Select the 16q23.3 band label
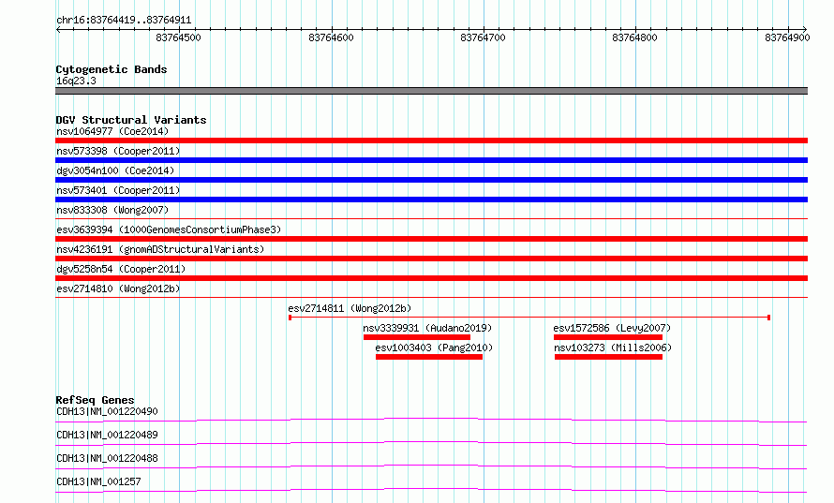Viewport: 834px width, 503px height. 76,81
